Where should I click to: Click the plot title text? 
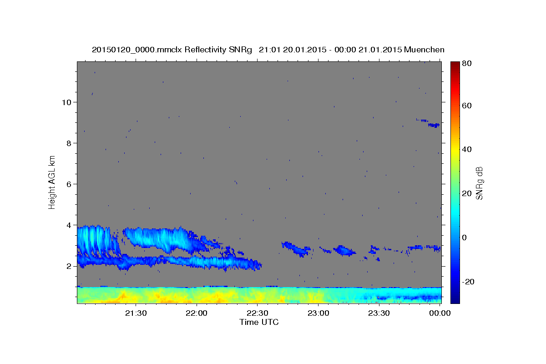tap(268, 50)
